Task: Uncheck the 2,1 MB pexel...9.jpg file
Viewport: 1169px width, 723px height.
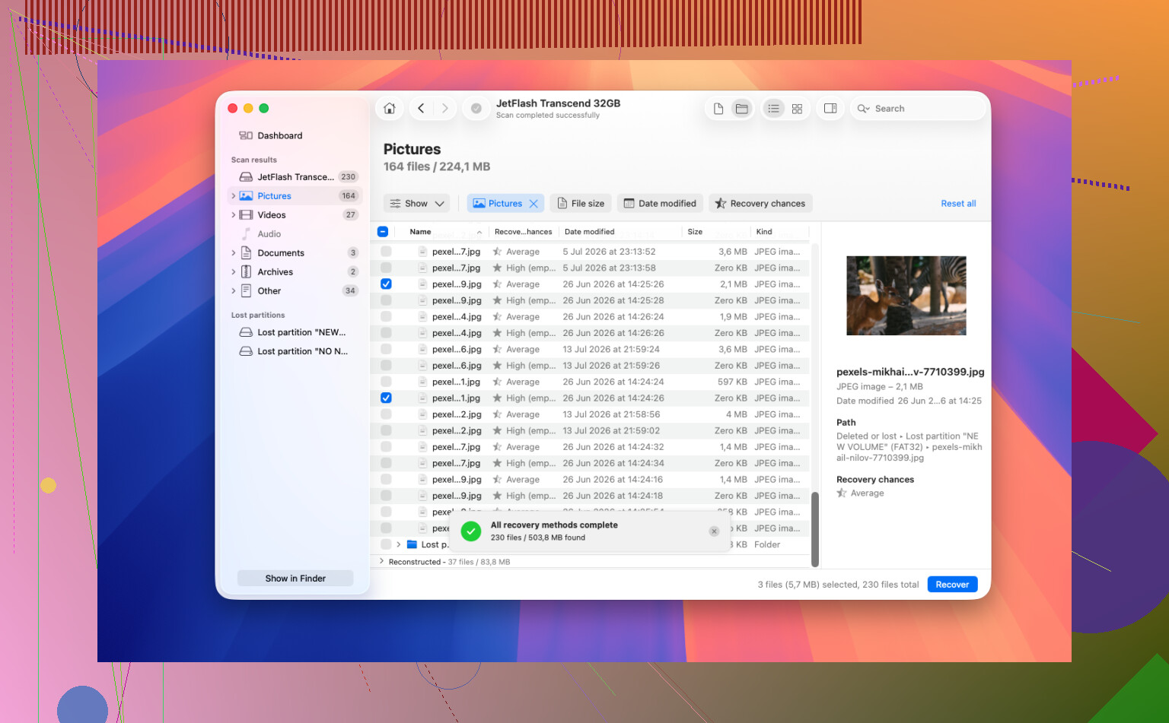Action: [386, 284]
